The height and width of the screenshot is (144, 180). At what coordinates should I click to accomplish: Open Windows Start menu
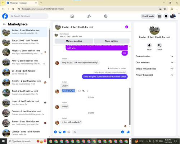click(3, 141)
